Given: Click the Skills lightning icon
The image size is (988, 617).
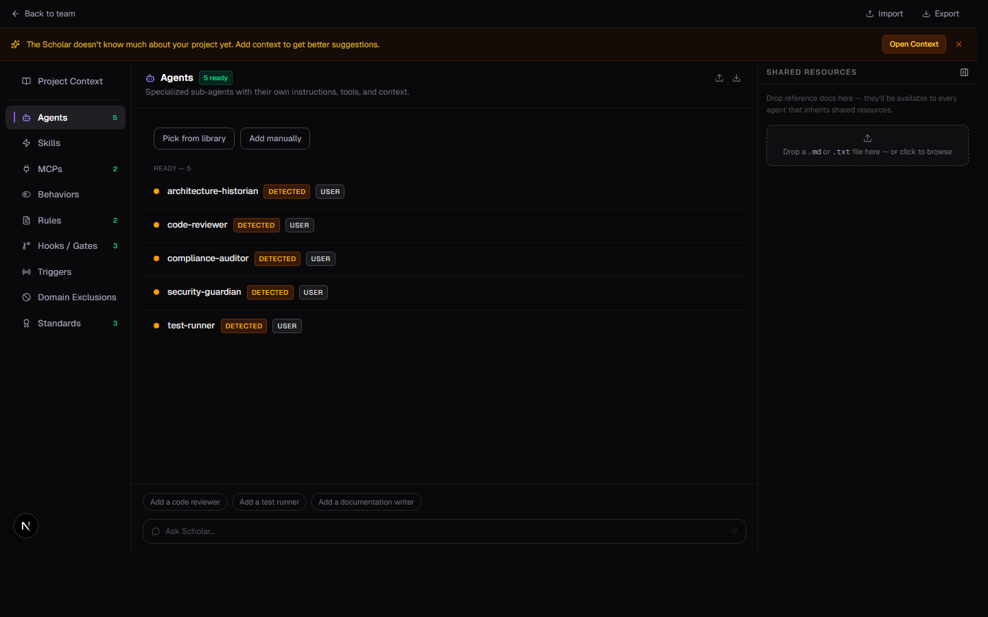Looking at the screenshot, I should pos(26,143).
